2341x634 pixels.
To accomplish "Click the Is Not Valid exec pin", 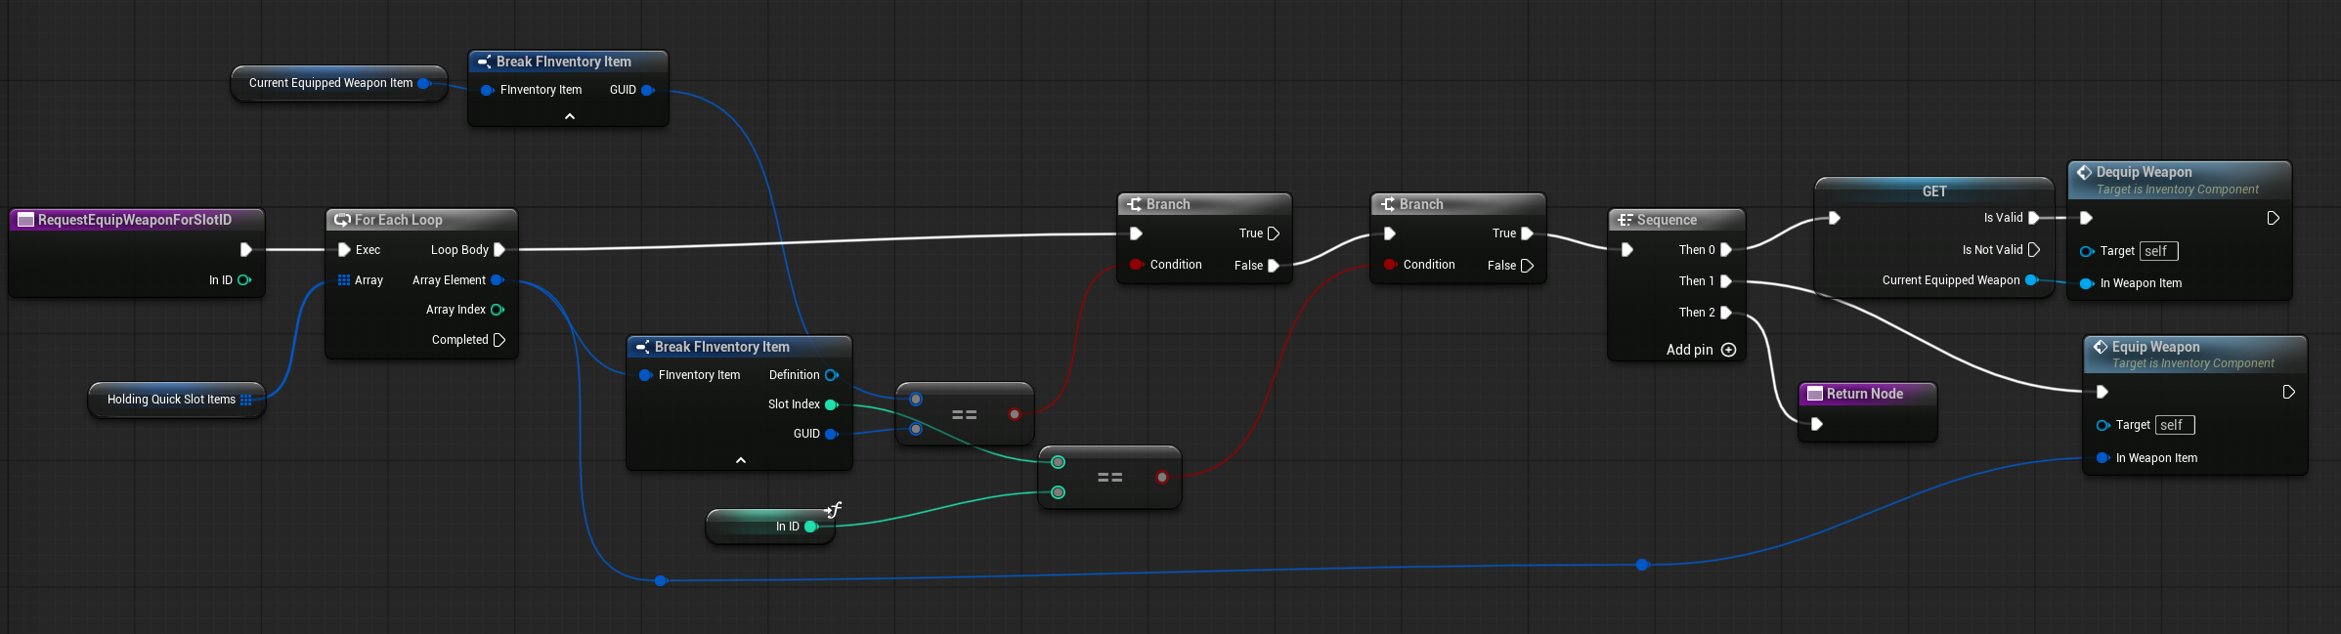I will pyautogui.click(x=2034, y=250).
